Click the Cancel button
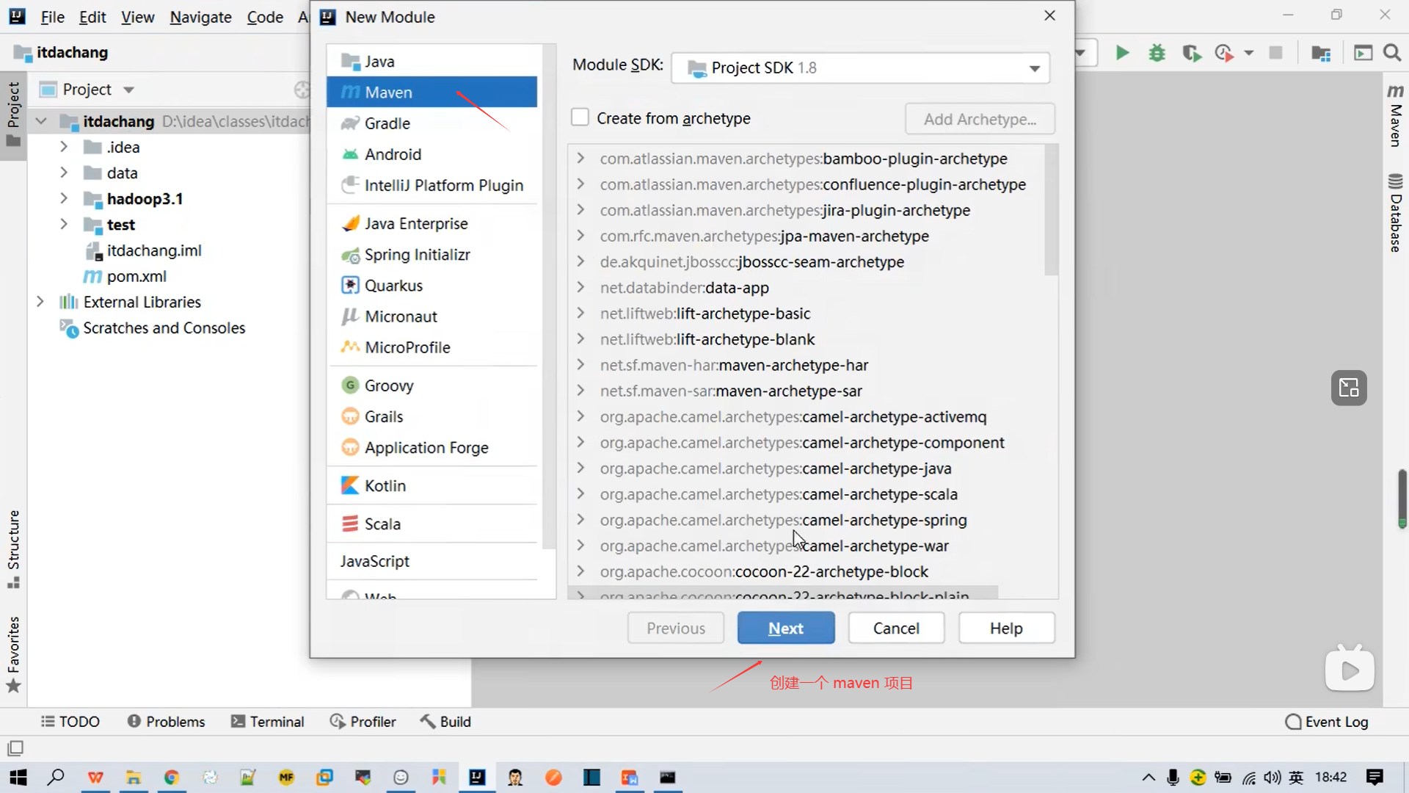This screenshot has height=793, width=1409. (895, 629)
